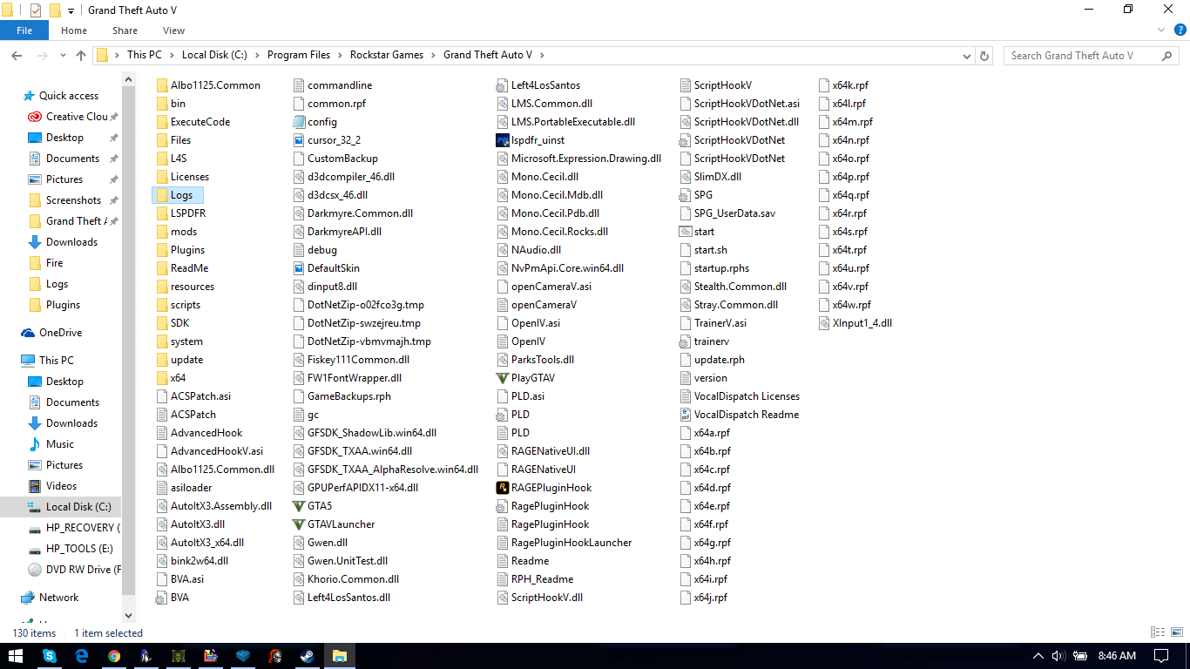Click the scripts folder icon
Screen dimensions: 1190x669
[x=162, y=305]
